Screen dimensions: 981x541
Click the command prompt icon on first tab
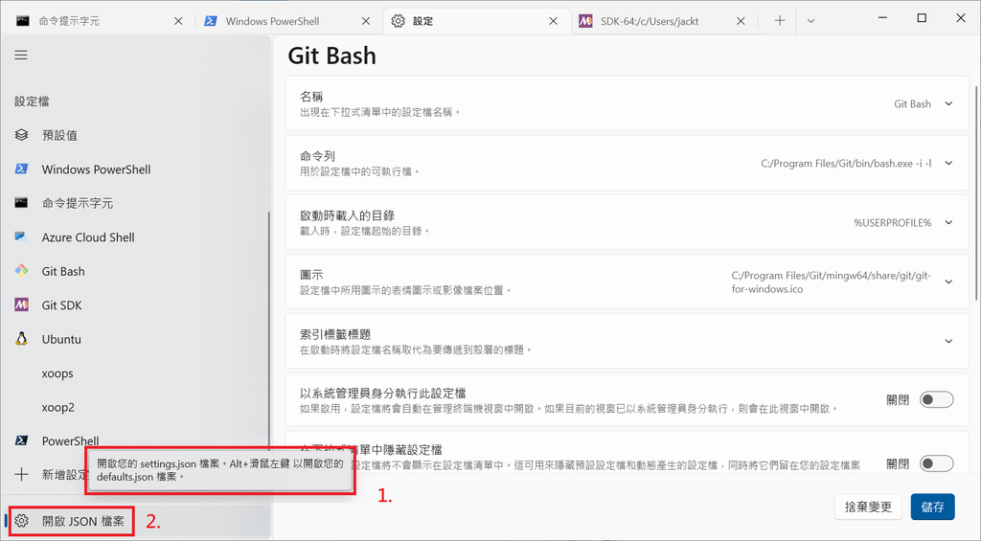point(23,21)
